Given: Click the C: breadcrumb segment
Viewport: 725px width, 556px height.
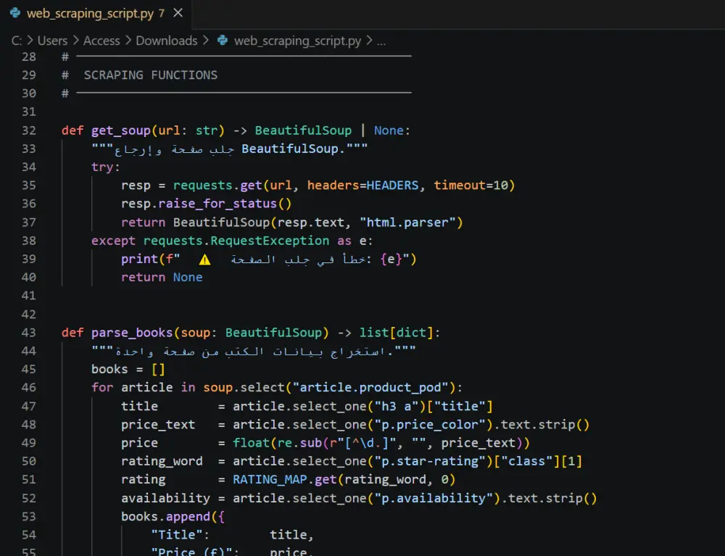Looking at the screenshot, I should (x=16, y=41).
